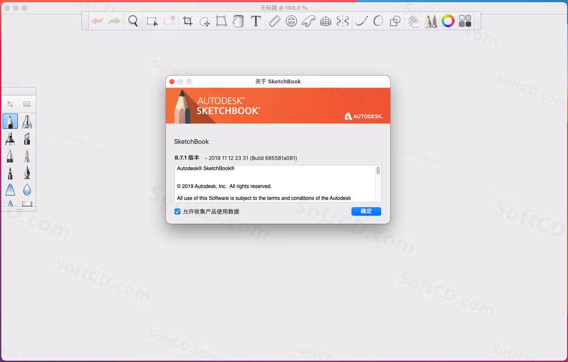Enable the Ruler guide
Viewport: 568px width, 362px height.
(x=274, y=21)
